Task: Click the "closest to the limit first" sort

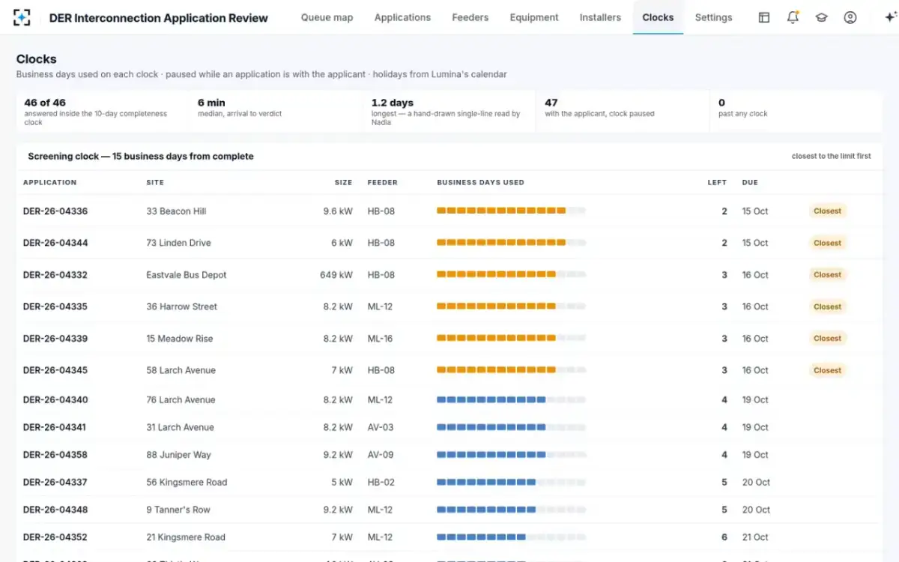Action: [x=832, y=157]
